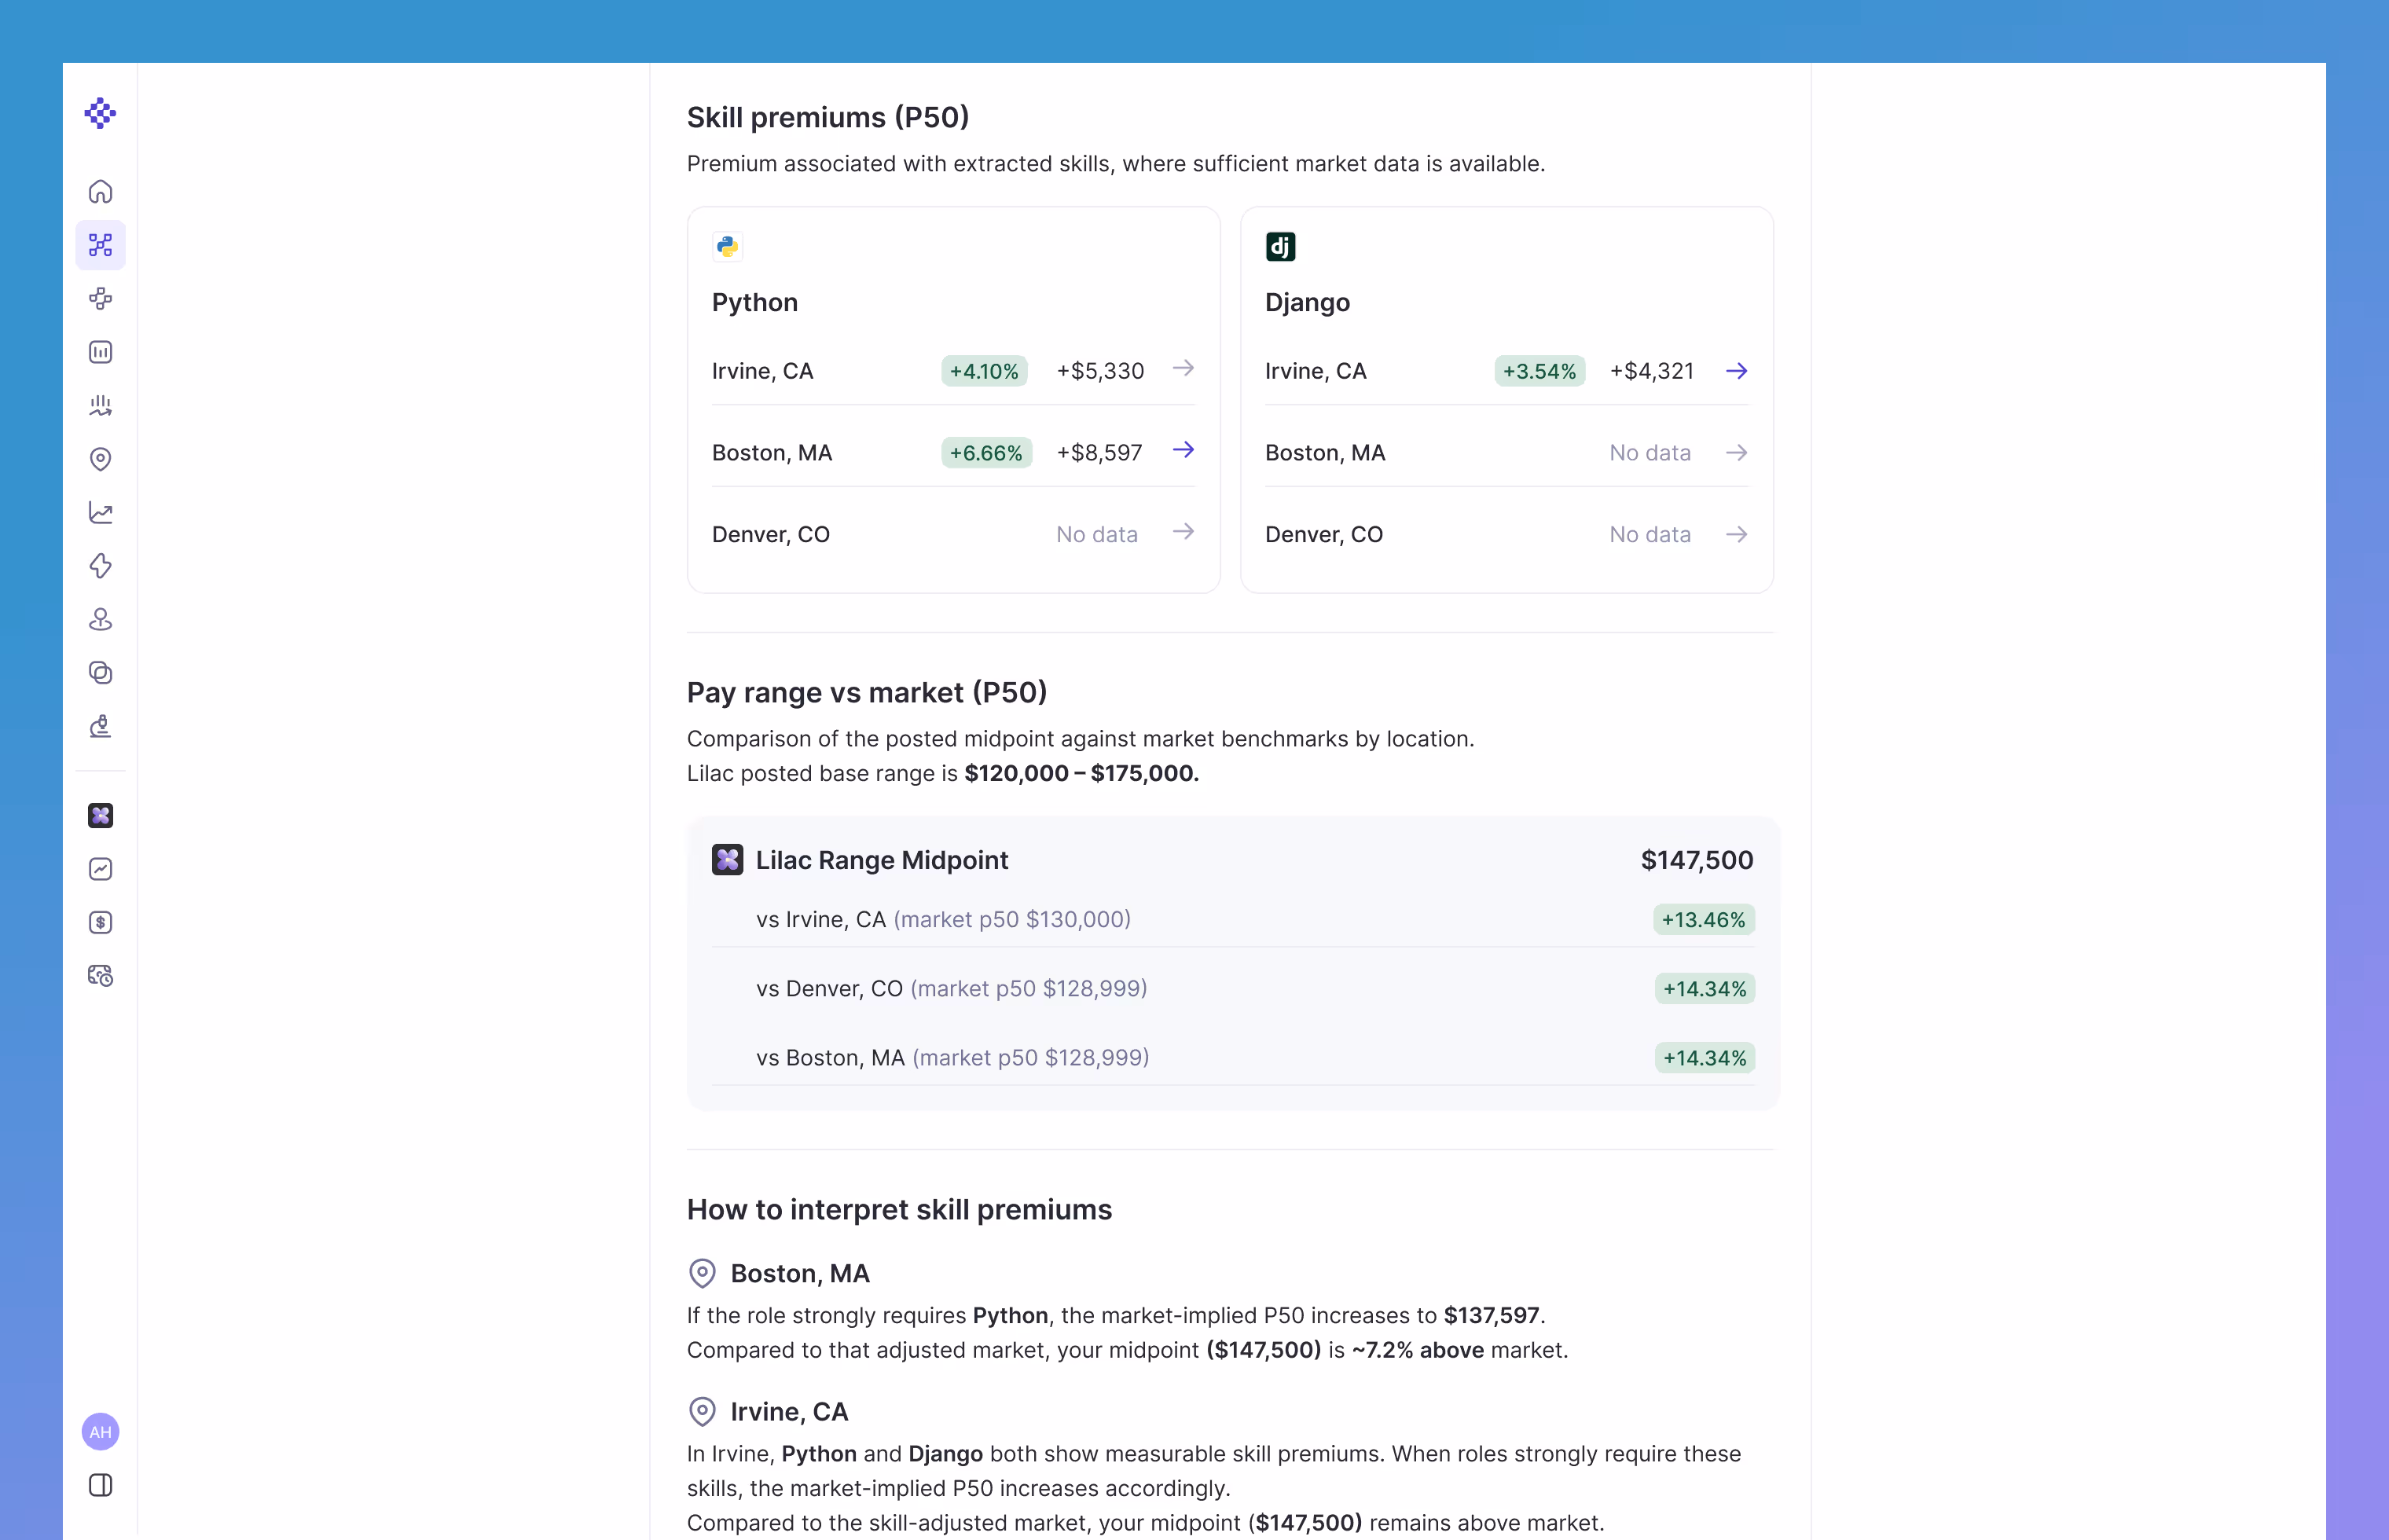Open the dollar sign sidebar icon
This screenshot has width=2389, height=1540.
point(100,922)
